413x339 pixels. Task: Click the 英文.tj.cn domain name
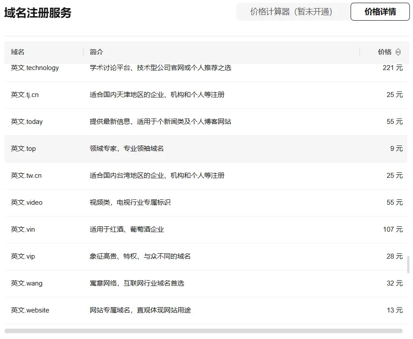[25, 95]
